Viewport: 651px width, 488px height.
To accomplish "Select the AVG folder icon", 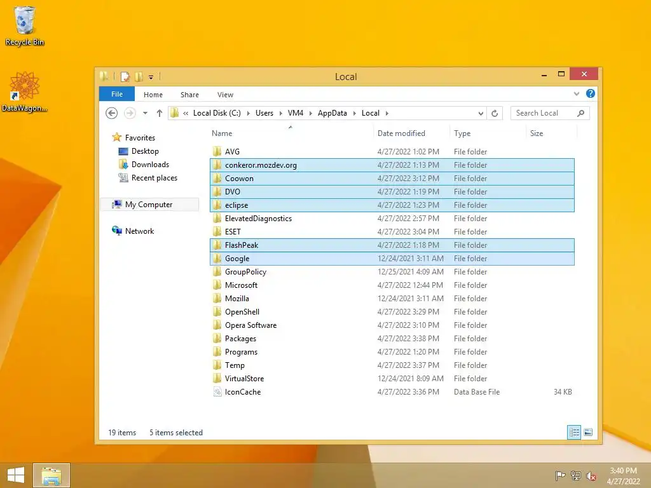I will coord(217,151).
